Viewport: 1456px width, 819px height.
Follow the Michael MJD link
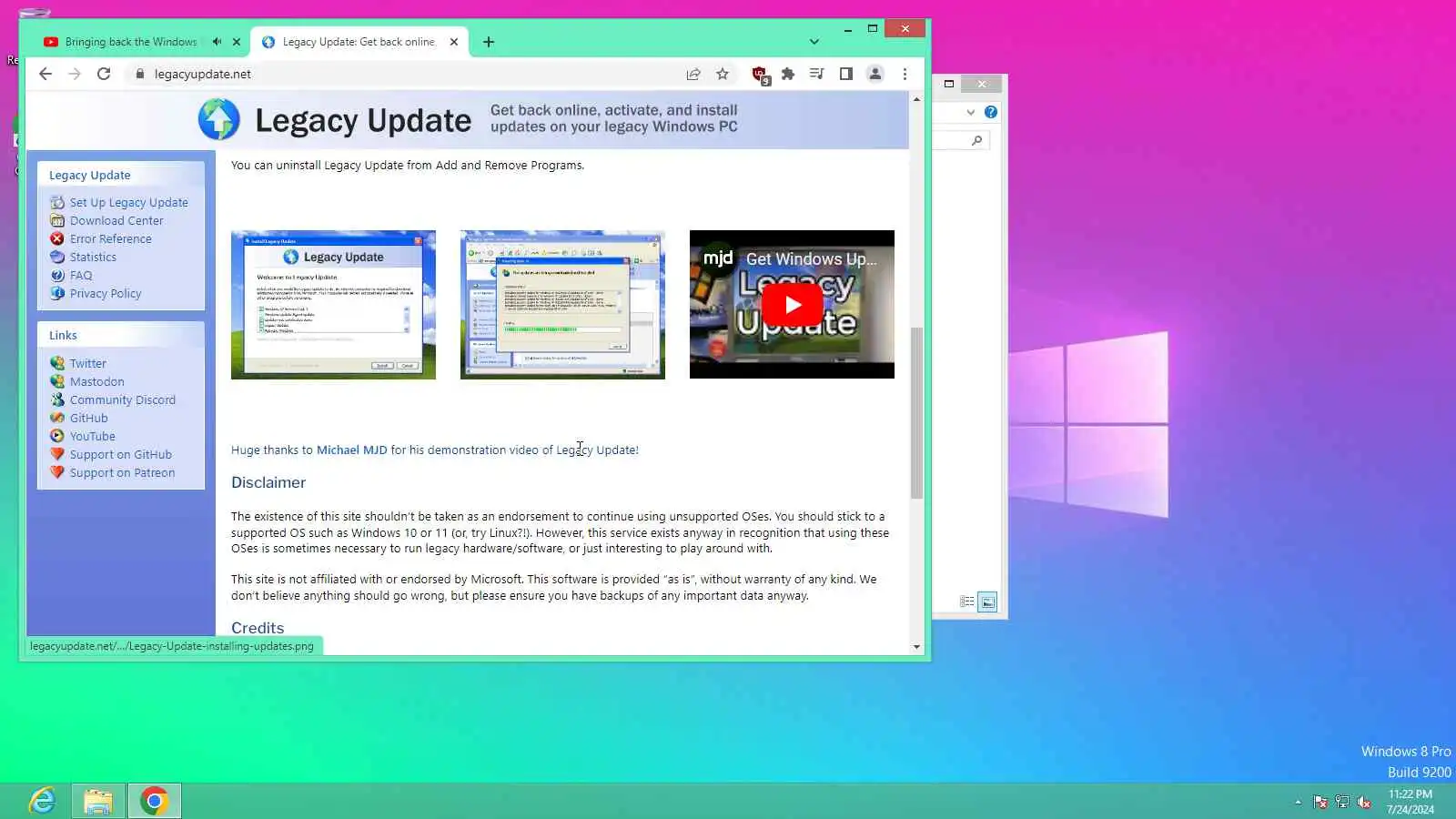[351, 450]
